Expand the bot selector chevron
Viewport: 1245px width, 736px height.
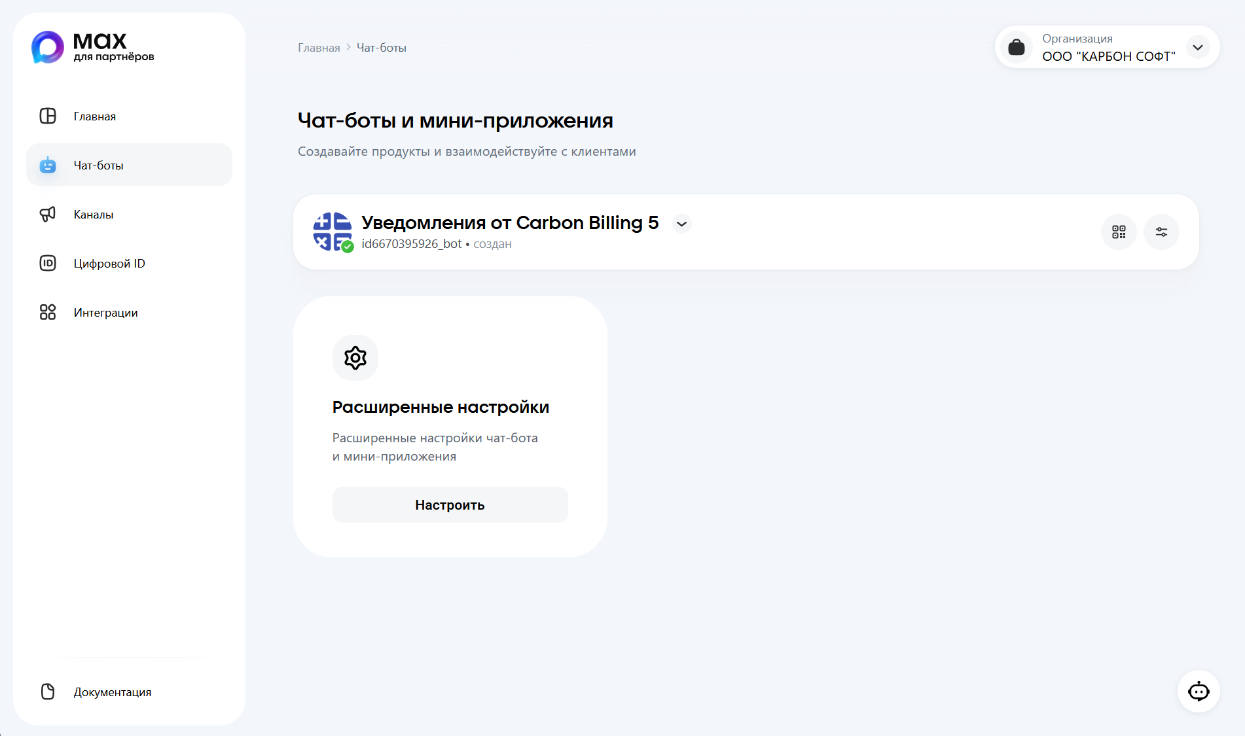click(682, 224)
